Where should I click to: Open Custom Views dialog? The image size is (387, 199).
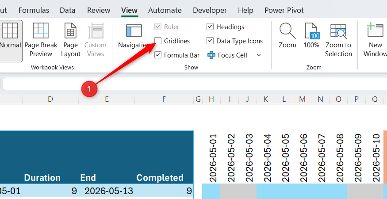coord(96,41)
